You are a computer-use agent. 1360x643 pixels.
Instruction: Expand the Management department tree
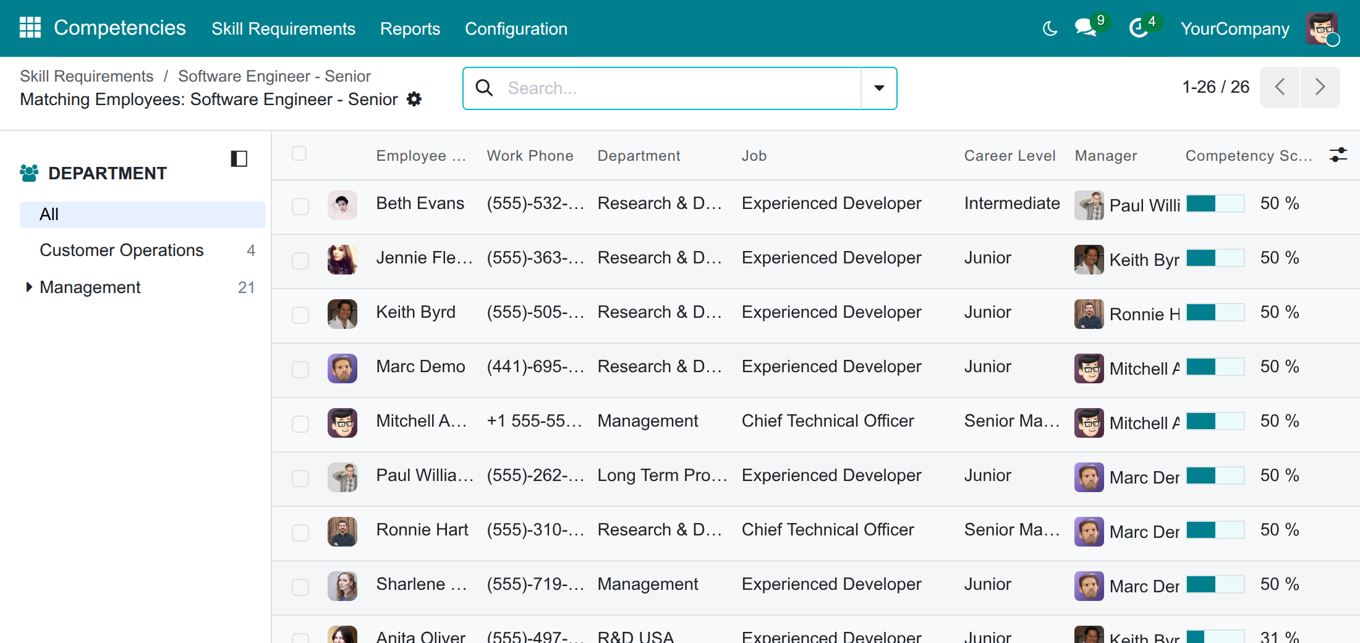[28, 287]
